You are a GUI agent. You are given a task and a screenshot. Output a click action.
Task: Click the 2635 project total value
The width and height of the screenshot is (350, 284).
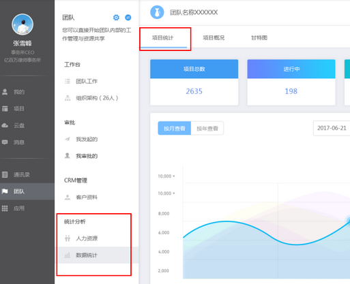click(194, 91)
